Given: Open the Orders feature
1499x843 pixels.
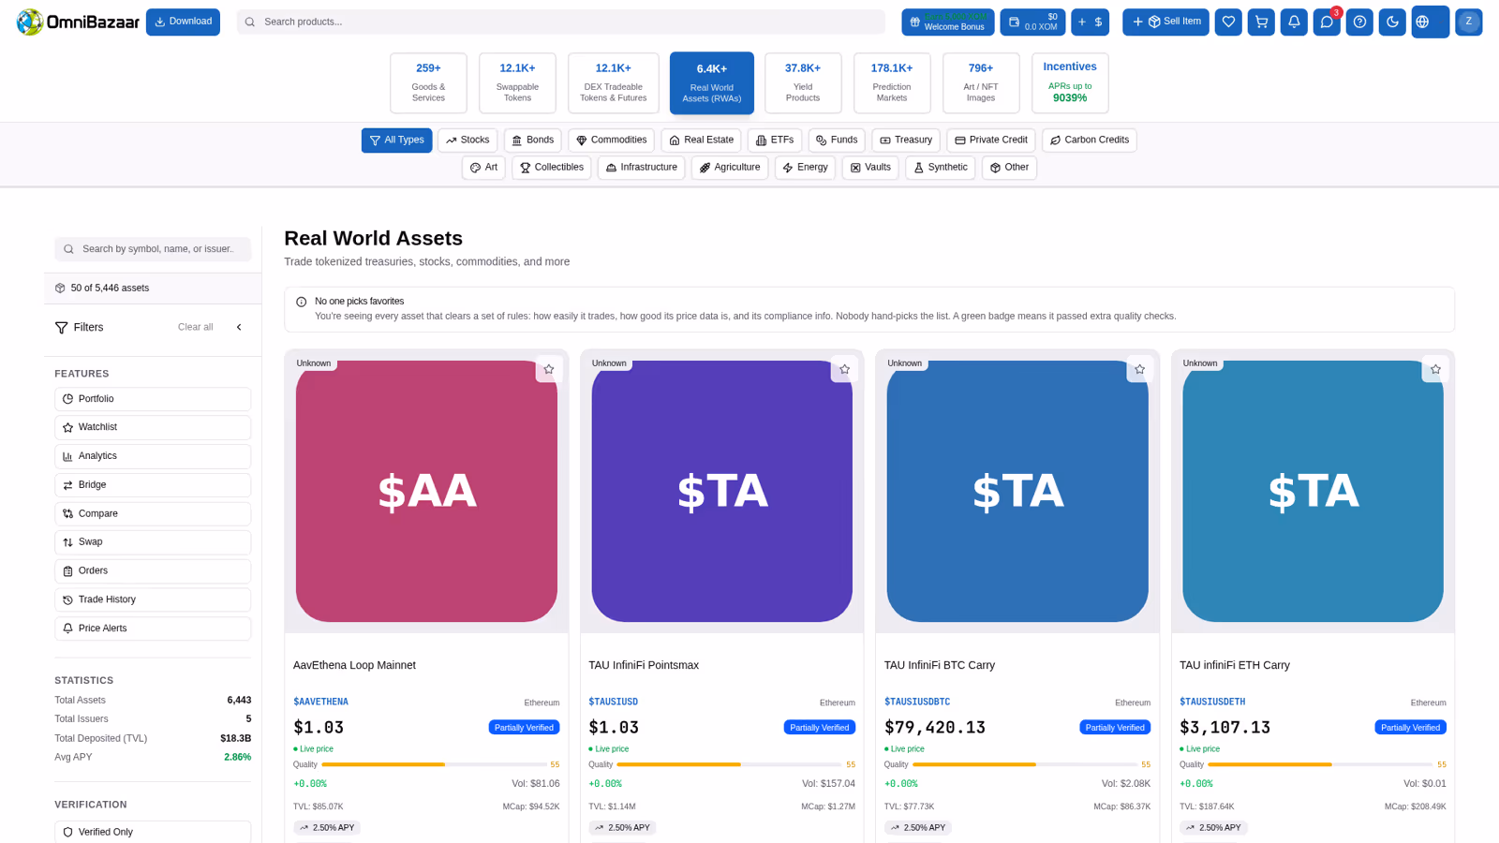Looking at the screenshot, I should (153, 571).
